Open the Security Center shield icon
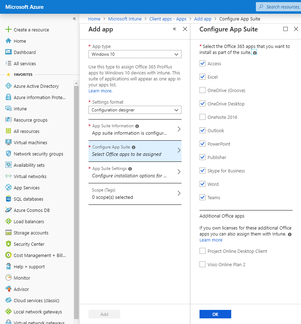The image size is (301, 324). pos(8,244)
